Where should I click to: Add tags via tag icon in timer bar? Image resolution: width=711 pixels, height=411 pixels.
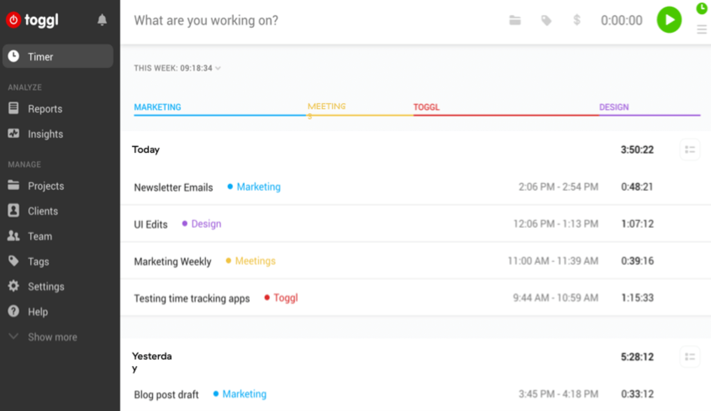546,21
